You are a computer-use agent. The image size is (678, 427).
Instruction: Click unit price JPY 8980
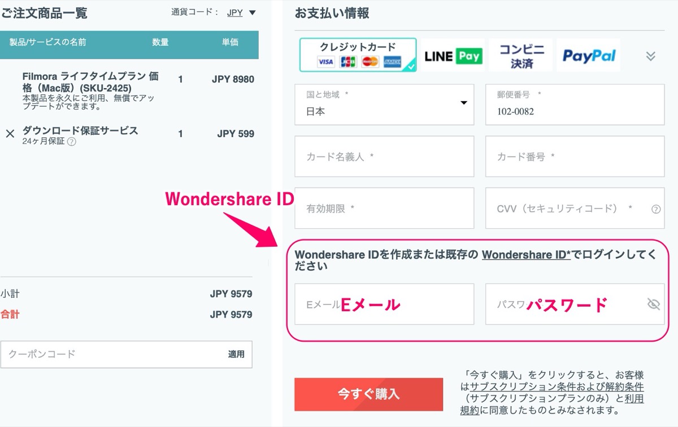[233, 80]
